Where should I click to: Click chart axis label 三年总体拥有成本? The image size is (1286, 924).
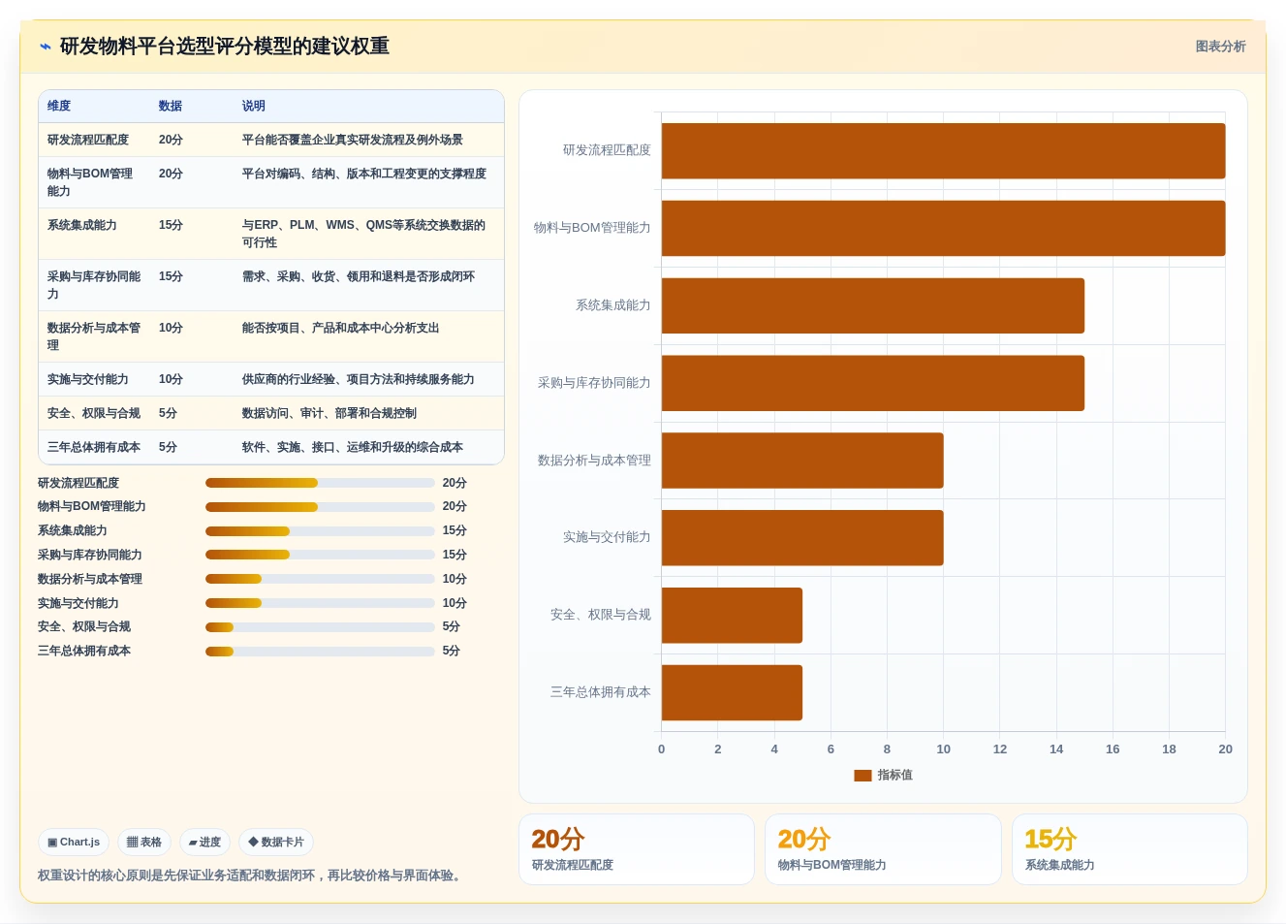click(x=601, y=692)
